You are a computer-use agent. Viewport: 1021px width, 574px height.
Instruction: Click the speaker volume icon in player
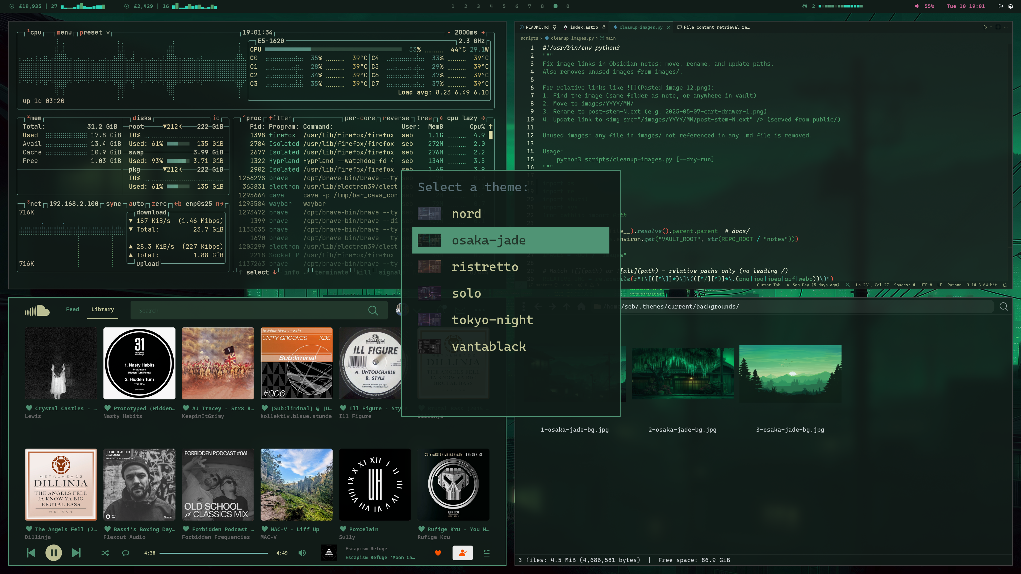coord(302,553)
